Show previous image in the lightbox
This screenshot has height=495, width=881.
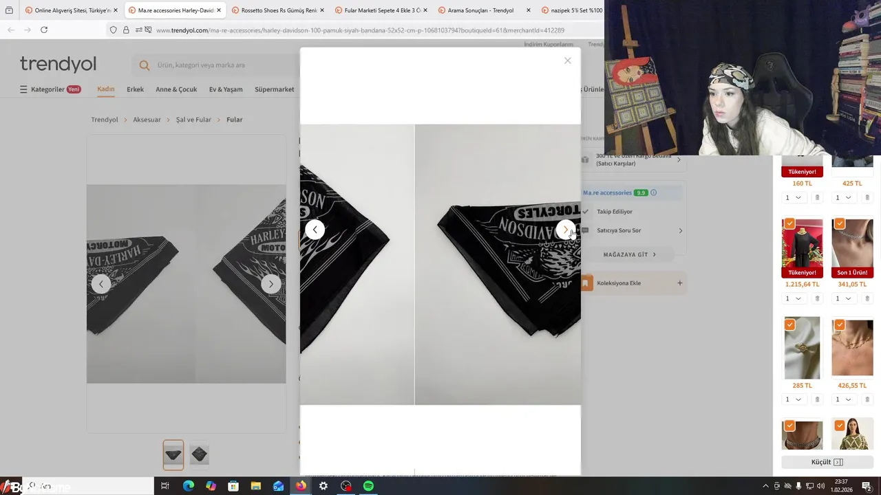pyautogui.click(x=315, y=230)
